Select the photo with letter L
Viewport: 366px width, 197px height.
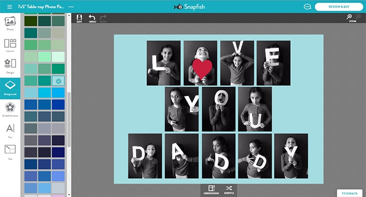[164, 63]
